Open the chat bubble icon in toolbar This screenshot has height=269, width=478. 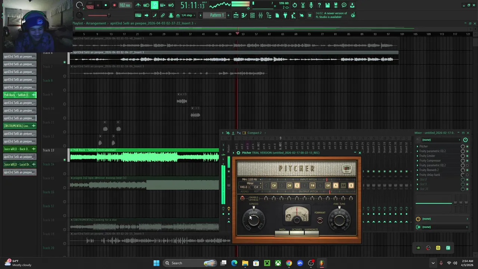point(344,5)
